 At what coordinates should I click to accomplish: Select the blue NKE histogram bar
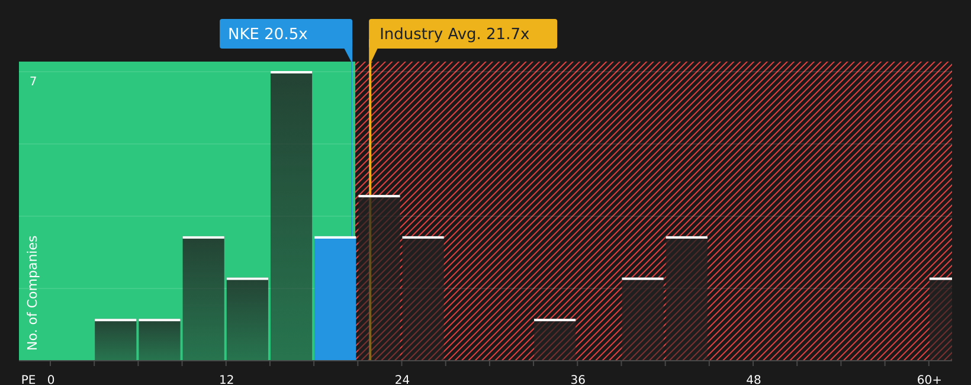(335, 299)
